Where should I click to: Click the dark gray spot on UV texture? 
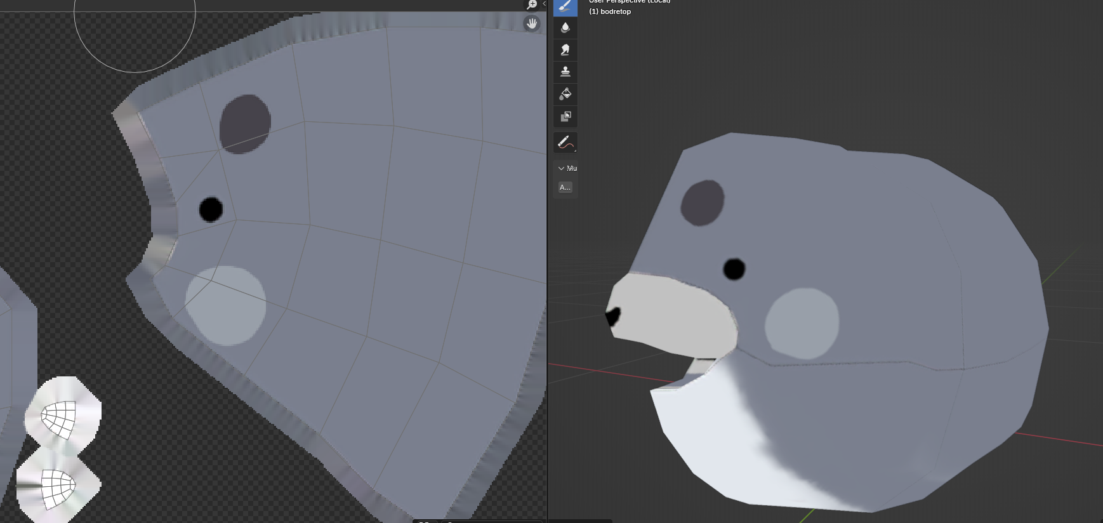[245, 124]
